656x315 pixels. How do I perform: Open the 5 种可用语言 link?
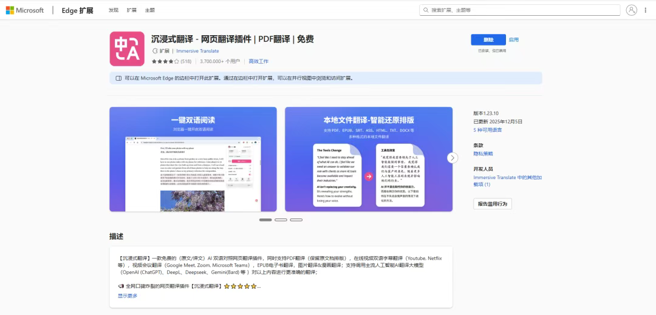487,130
